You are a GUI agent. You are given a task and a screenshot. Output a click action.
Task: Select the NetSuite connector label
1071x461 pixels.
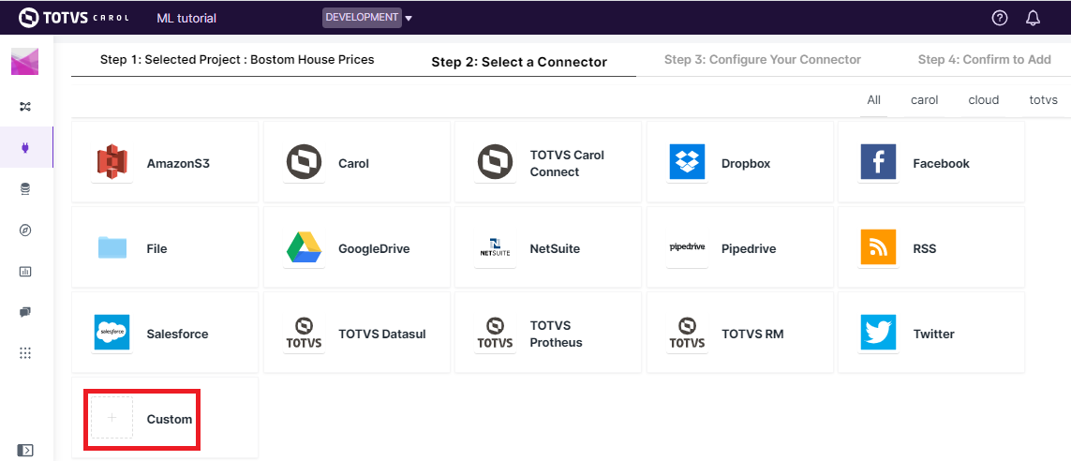[x=555, y=248]
